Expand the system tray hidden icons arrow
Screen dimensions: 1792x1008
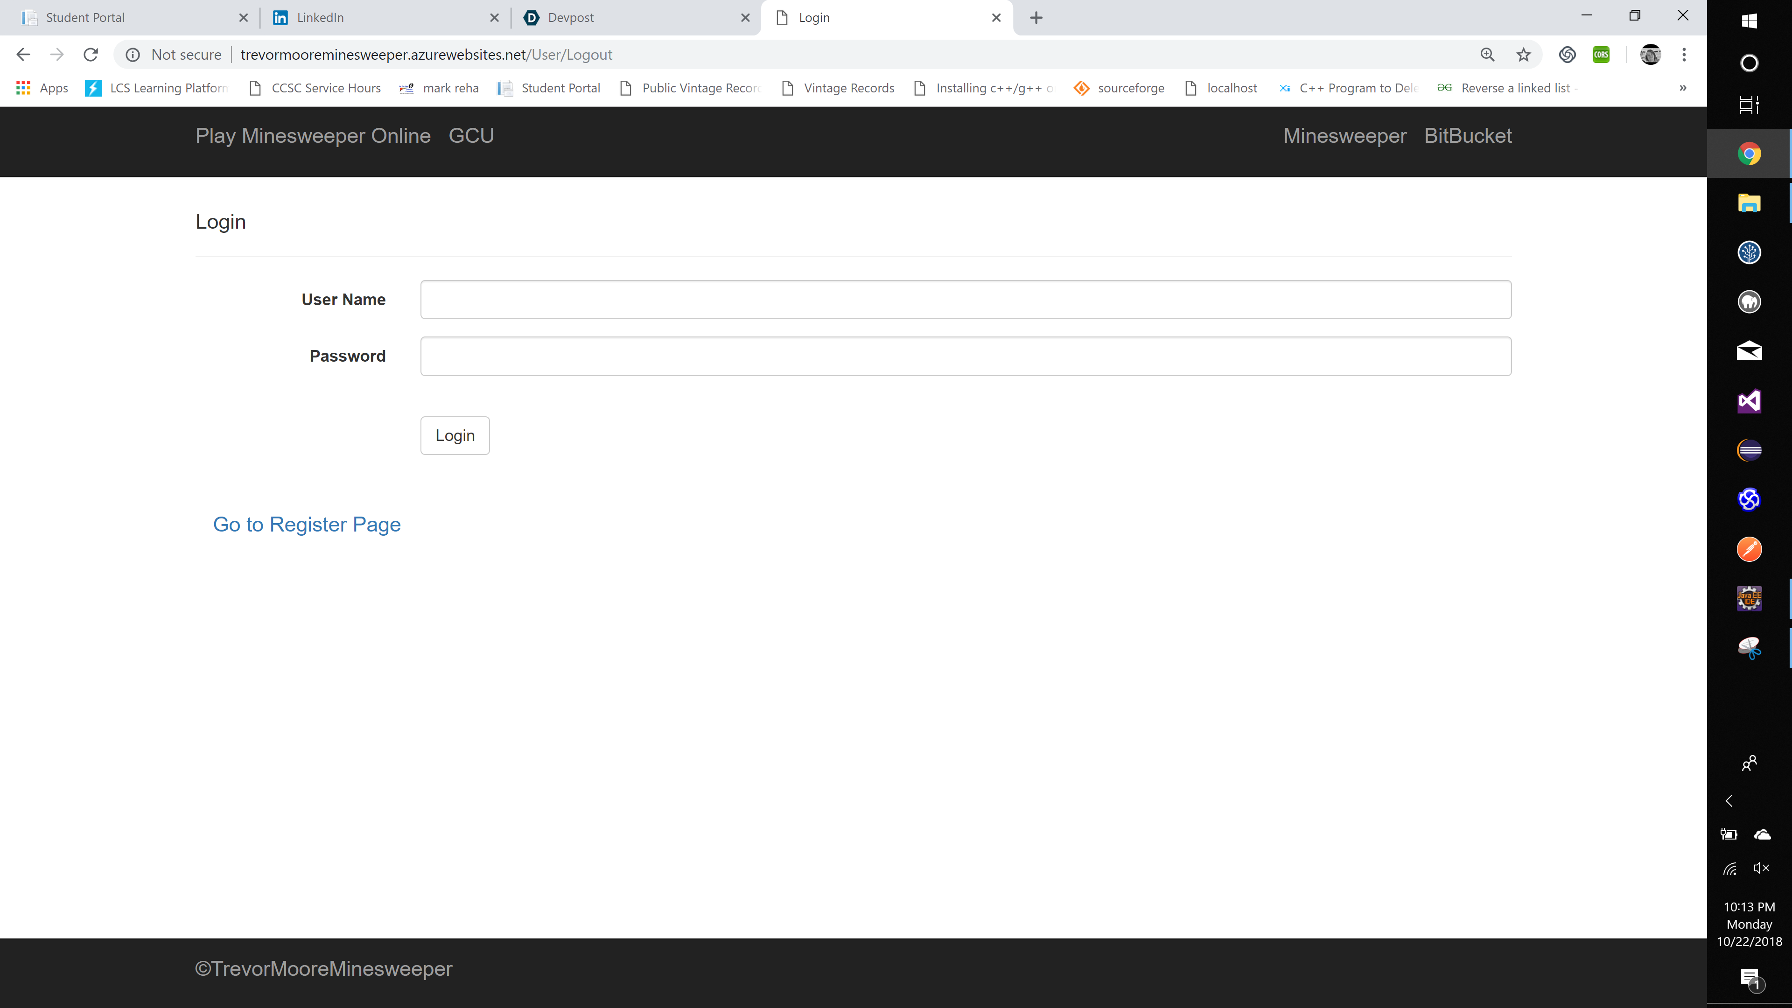tap(1729, 801)
